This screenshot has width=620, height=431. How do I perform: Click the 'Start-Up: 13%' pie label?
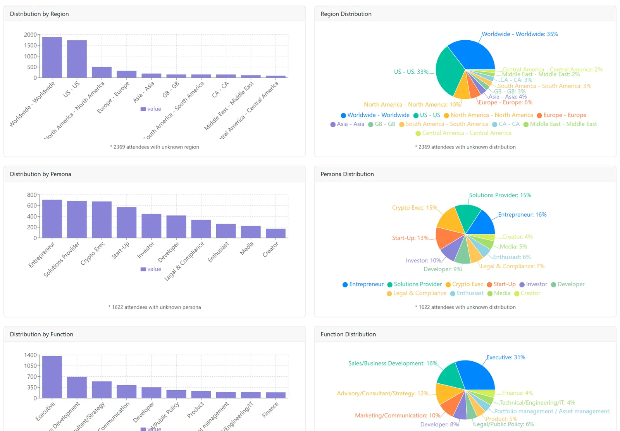[410, 238]
